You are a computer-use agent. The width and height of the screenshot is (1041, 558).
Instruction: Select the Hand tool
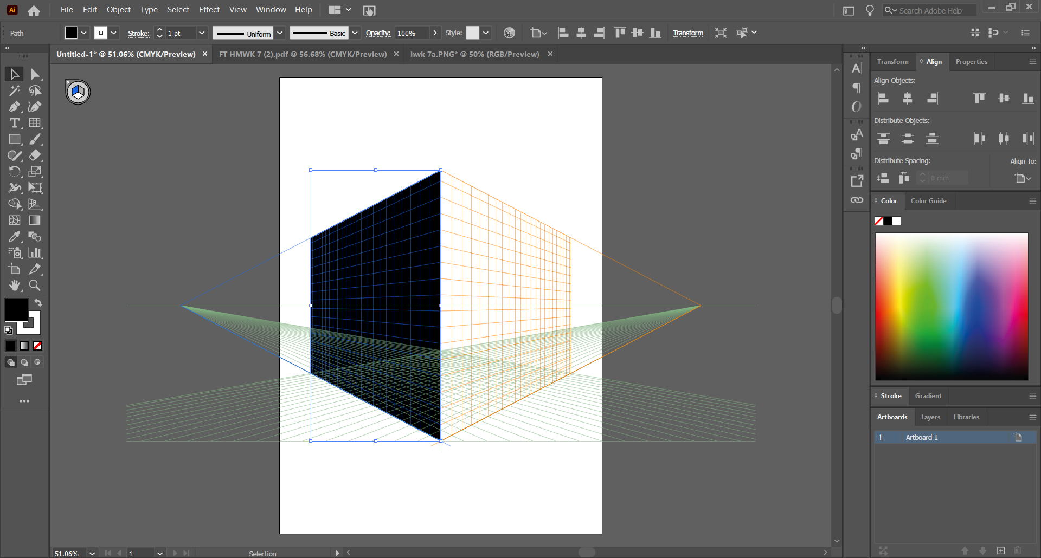click(x=15, y=286)
